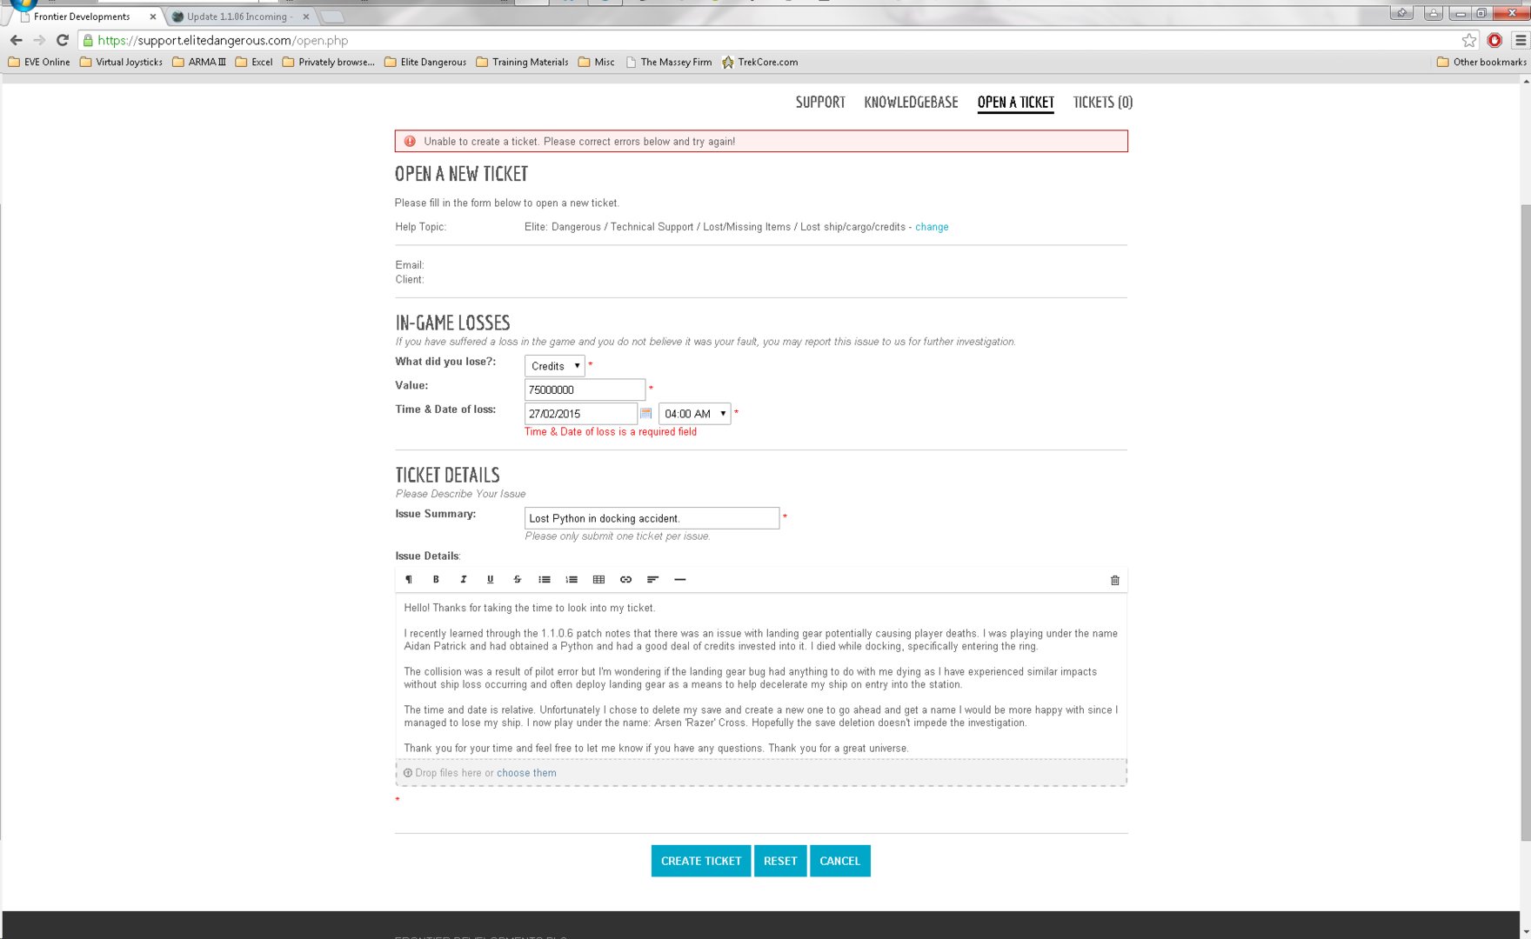Click the RESET button
1531x939 pixels.
(780, 861)
